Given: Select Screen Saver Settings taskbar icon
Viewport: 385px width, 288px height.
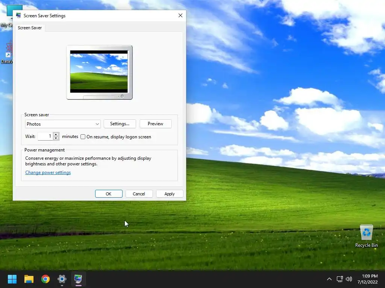Looking at the screenshot, I should click(78, 279).
